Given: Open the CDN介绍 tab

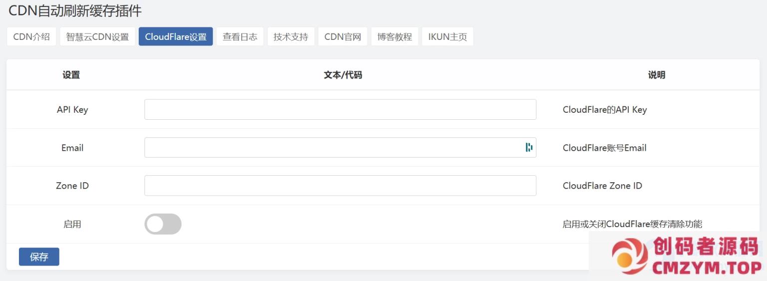Looking at the screenshot, I should pyautogui.click(x=31, y=36).
